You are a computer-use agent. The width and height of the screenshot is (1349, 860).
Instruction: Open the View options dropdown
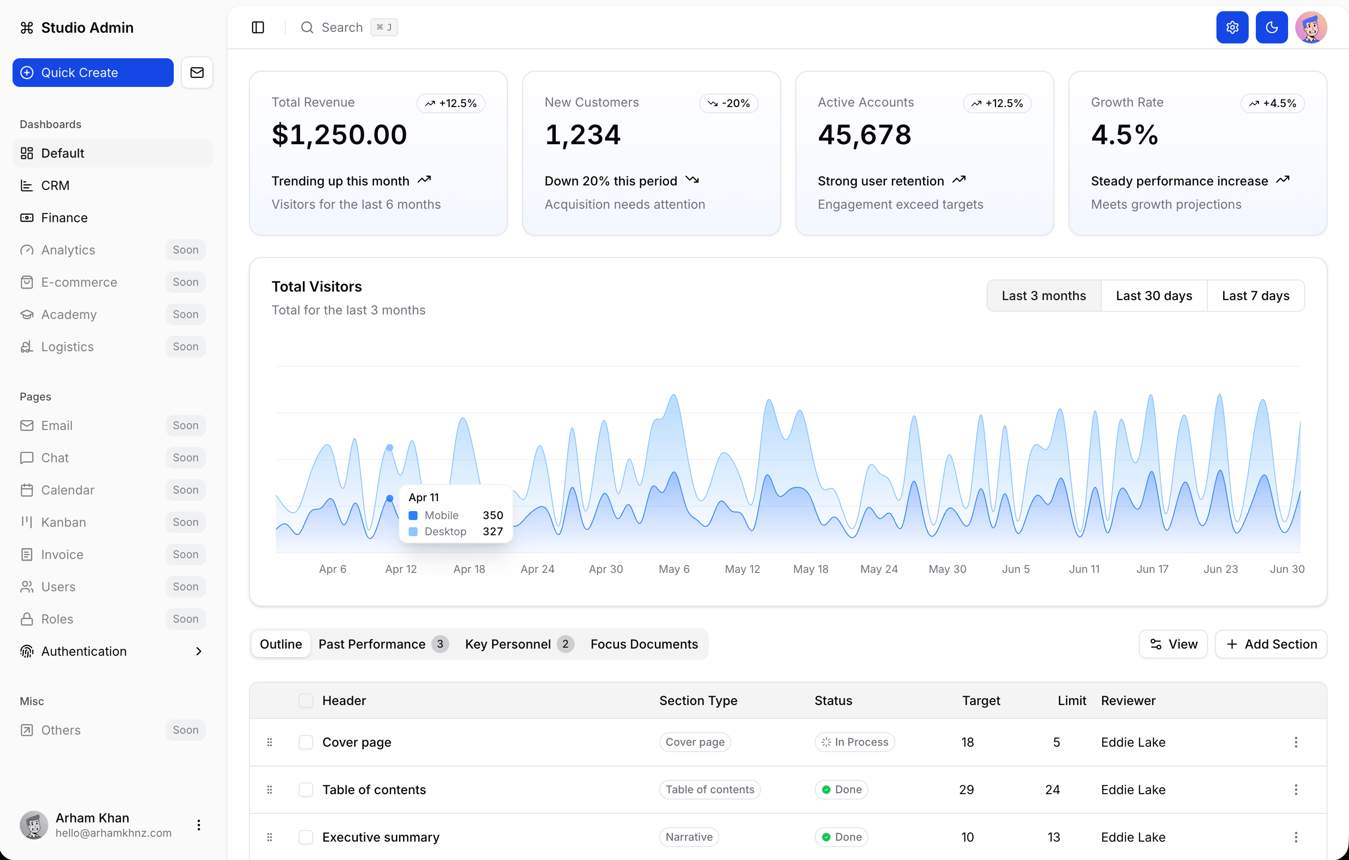(1173, 644)
